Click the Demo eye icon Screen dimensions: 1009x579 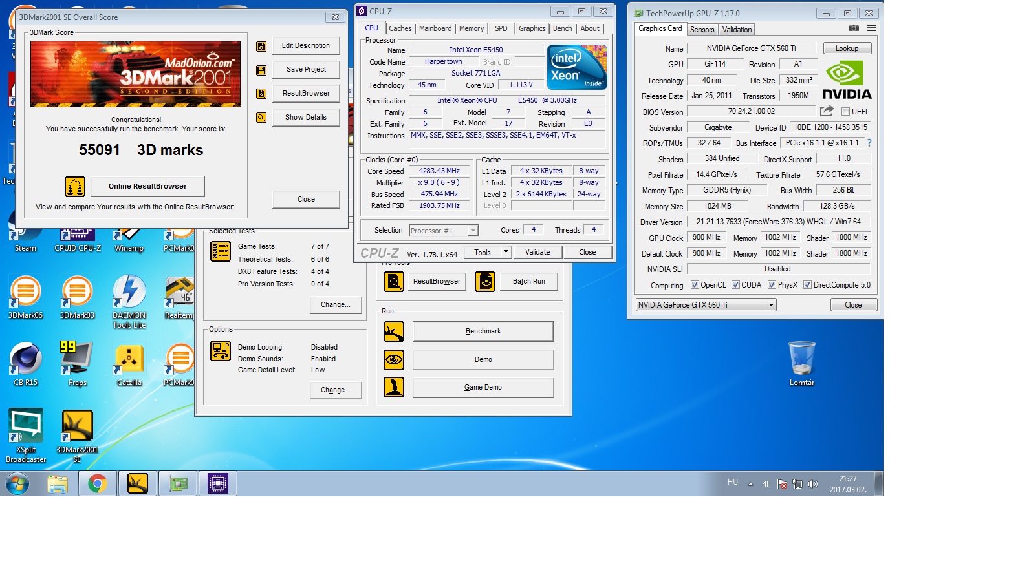pos(394,359)
